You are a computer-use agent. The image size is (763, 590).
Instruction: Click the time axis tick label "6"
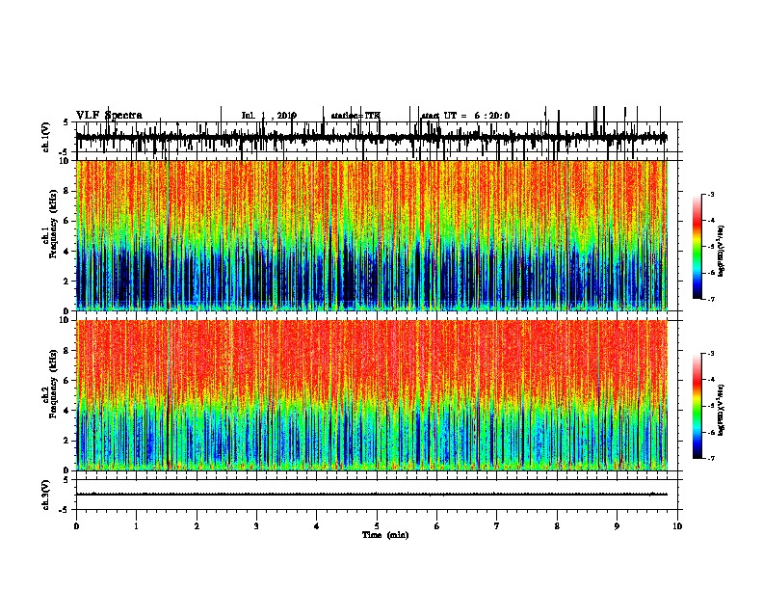click(x=437, y=526)
